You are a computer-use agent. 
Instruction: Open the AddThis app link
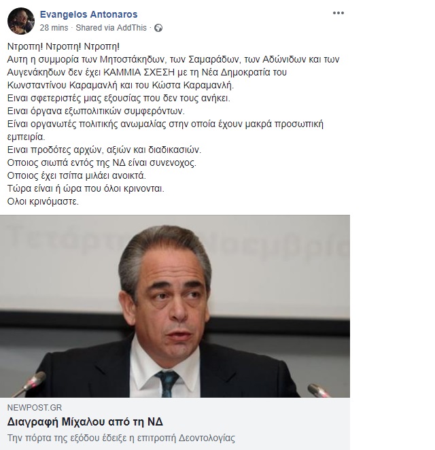click(x=132, y=28)
